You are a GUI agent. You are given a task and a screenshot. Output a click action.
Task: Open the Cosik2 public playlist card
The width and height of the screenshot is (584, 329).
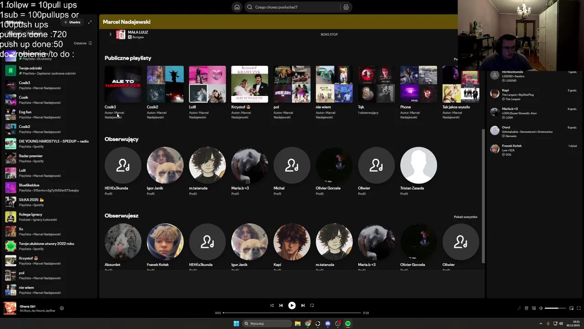(165, 93)
